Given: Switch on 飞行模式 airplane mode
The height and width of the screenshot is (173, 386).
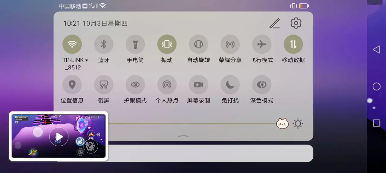Looking at the screenshot, I should click(x=262, y=44).
